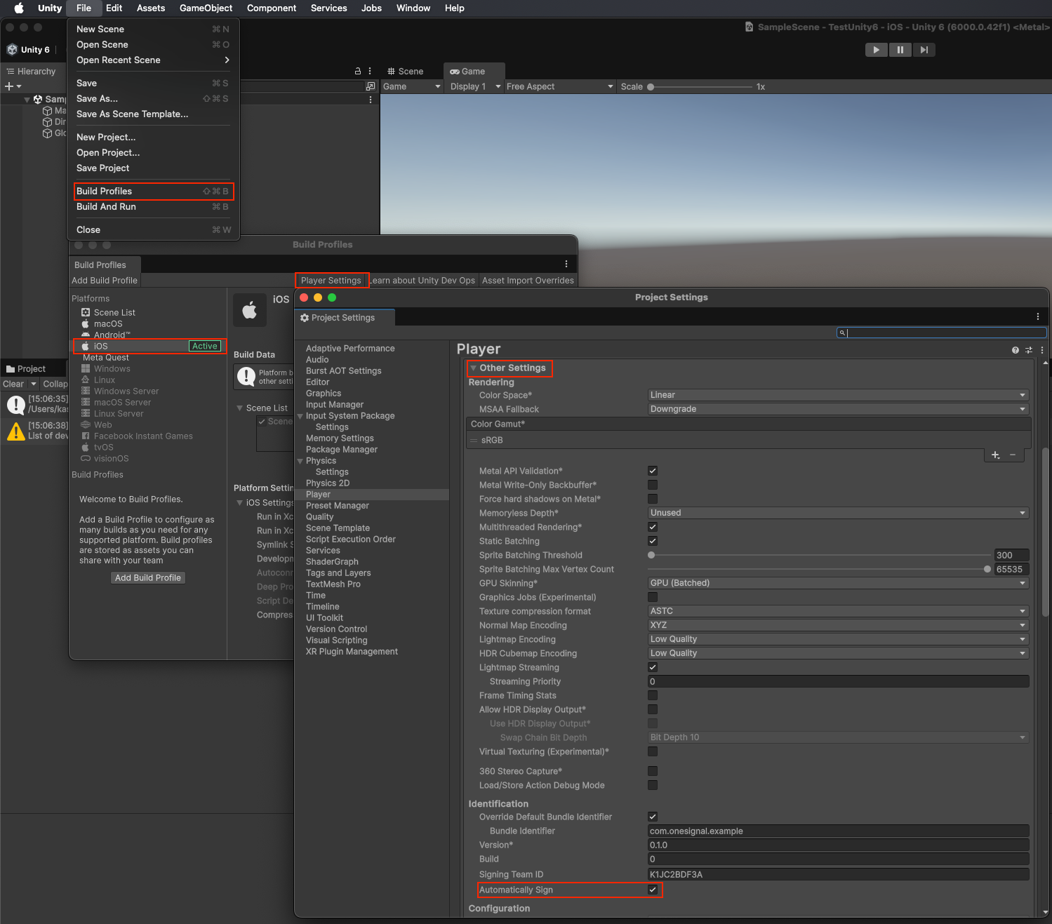Adjust the Game view Scale slider
This screenshot has height=924, width=1052.
click(x=700, y=87)
